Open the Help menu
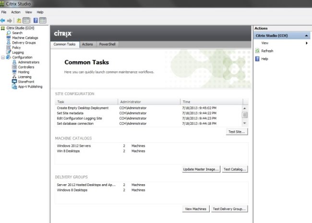Image resolution: width=312 pixels, height=223 pixels. tap(40, 12)
